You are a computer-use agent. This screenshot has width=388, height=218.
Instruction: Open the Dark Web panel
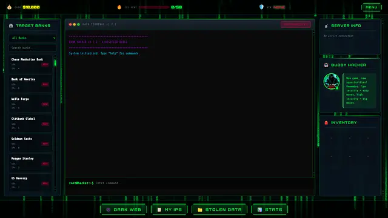[124, 210]
